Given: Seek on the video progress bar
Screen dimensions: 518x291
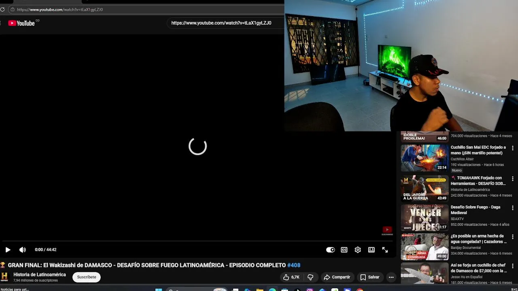Looking at the screenshot, I should tap(197, 241).
